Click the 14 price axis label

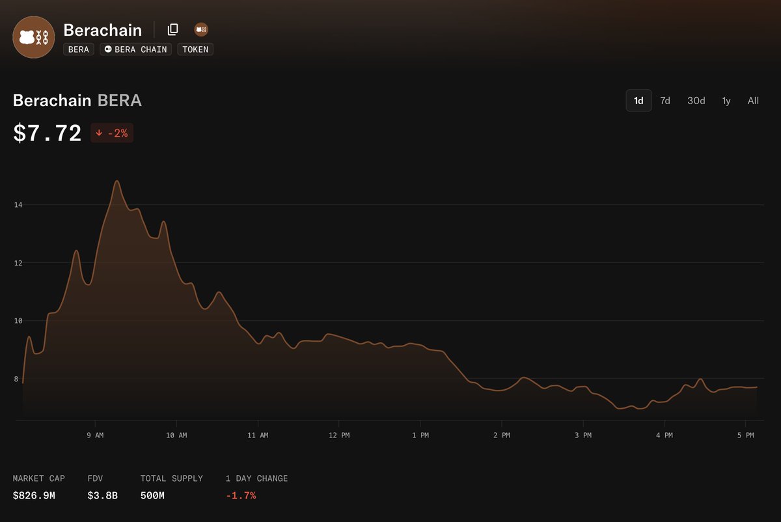pyautogui.click(x=18, y=205)
